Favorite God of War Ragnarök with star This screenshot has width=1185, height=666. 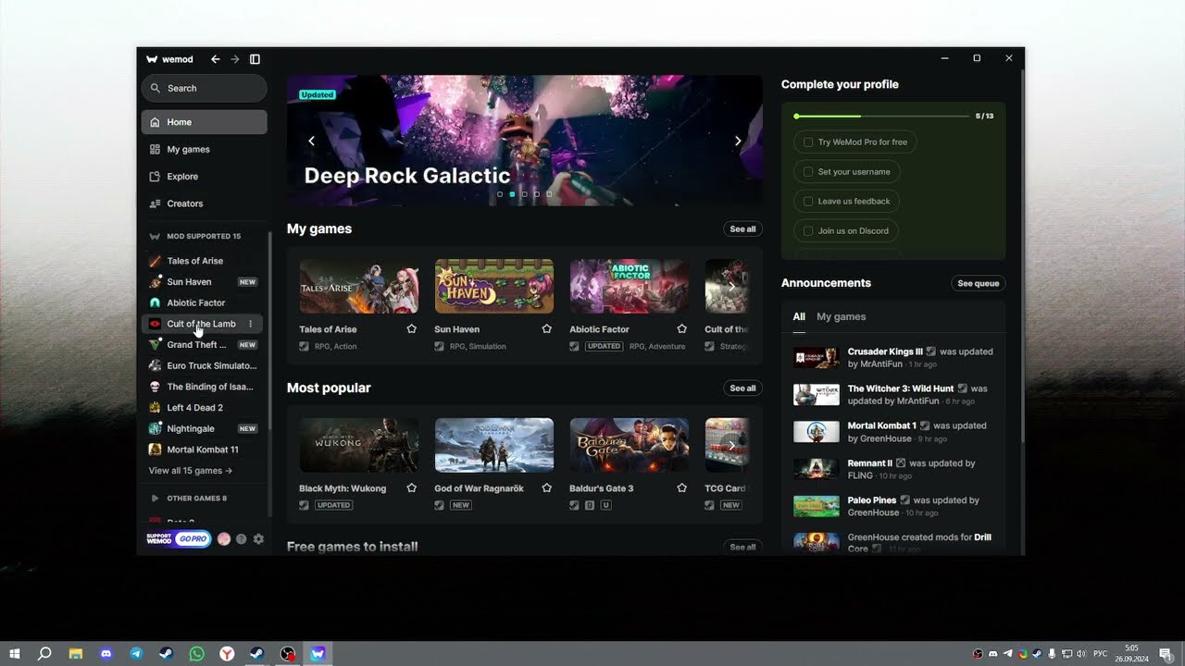coord(547,488)
